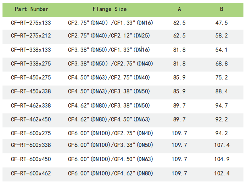Click the B value 104.9
This screenshot has width=246, height=185.
[x=222, y=159]
